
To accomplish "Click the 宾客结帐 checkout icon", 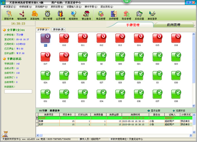I will tap(34, 15).
